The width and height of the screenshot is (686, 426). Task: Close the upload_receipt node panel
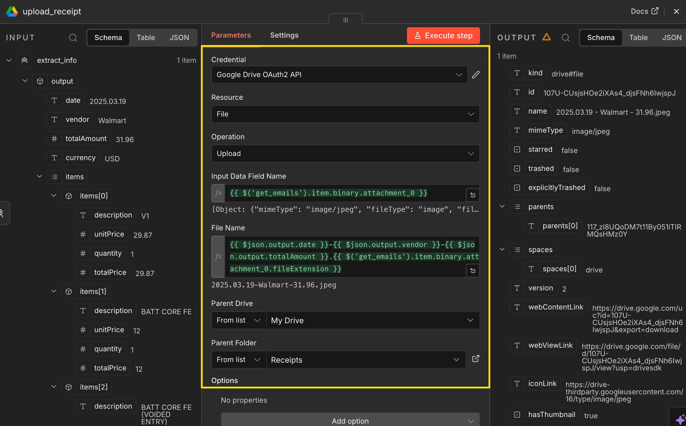(676, 11)
